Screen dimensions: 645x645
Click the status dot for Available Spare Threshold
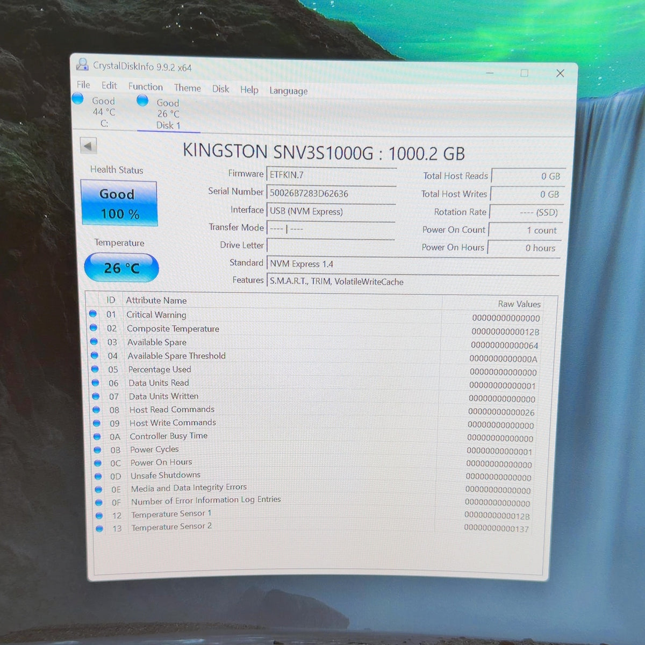point(94,355)
